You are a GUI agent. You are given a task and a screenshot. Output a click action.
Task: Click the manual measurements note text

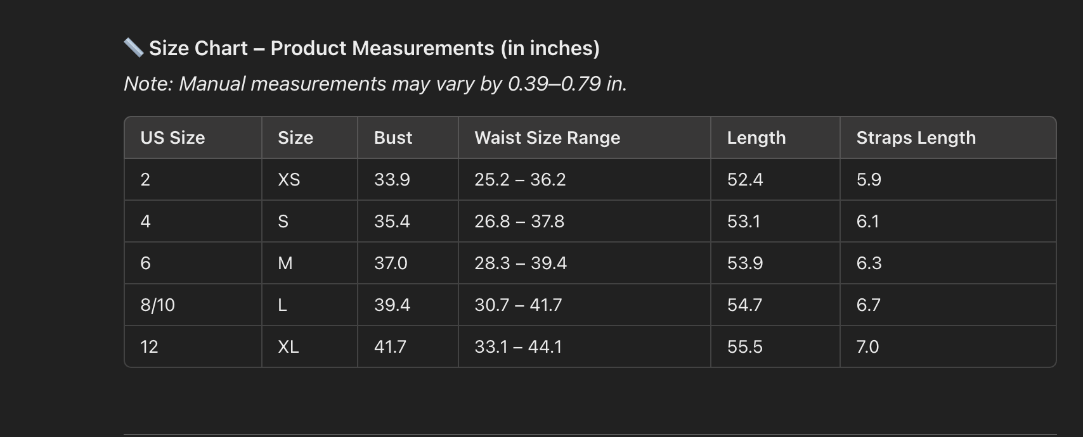point(375,84)
